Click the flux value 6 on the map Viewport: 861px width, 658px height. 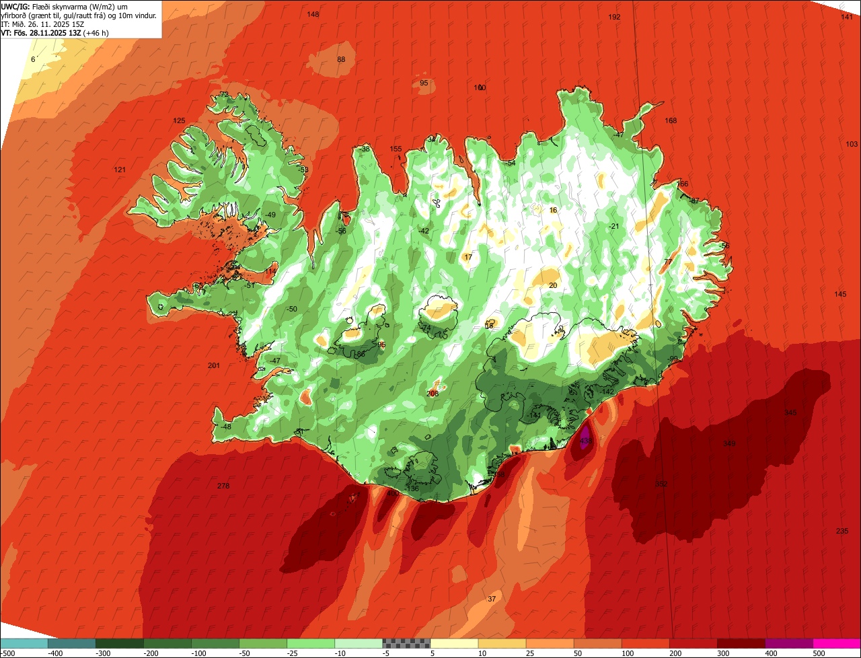(x=33, y=59)
